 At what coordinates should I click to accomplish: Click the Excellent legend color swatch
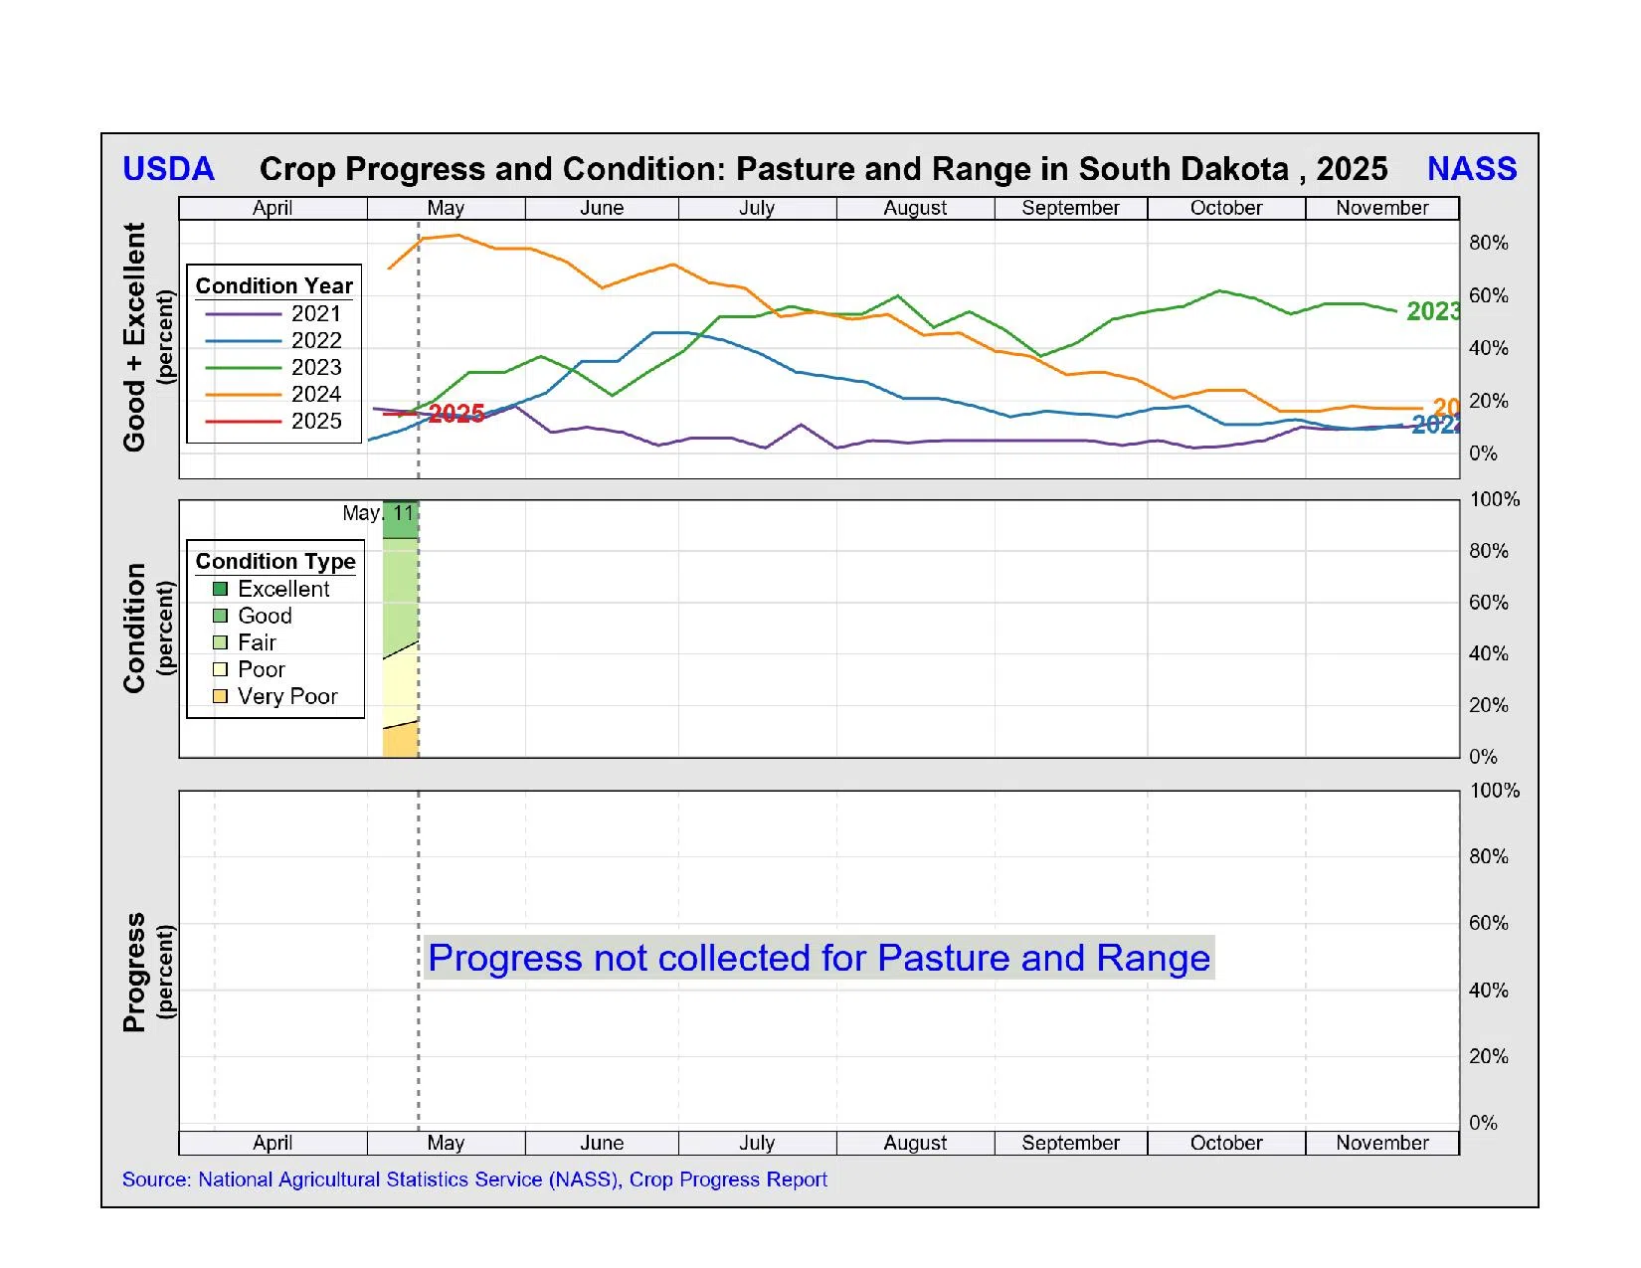coord(220,589)
